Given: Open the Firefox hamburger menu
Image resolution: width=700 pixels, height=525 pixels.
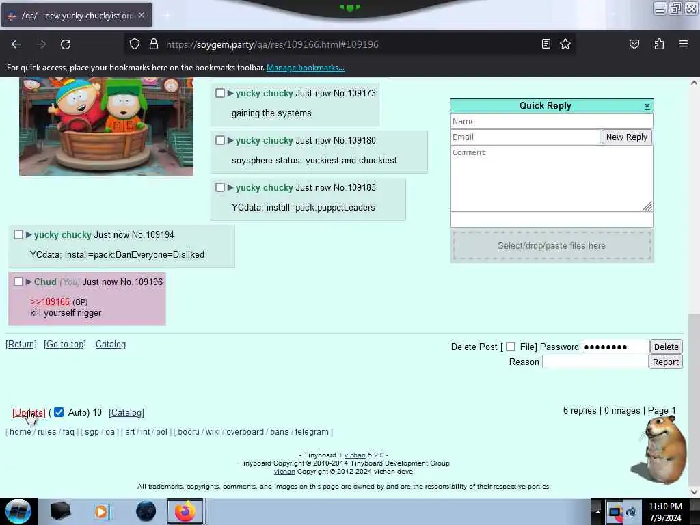Looking at the screenshot, I should 684,44.
